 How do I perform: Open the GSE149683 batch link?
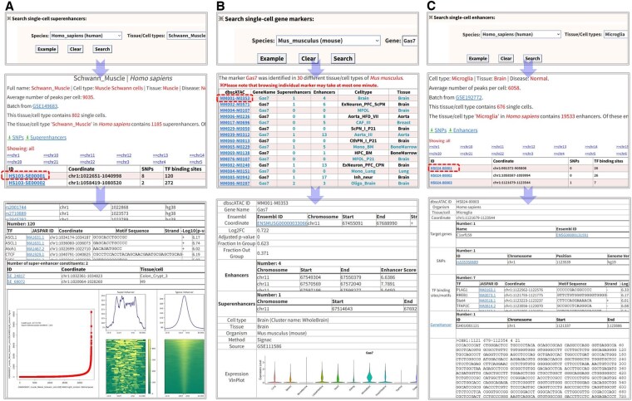(45, 106)
